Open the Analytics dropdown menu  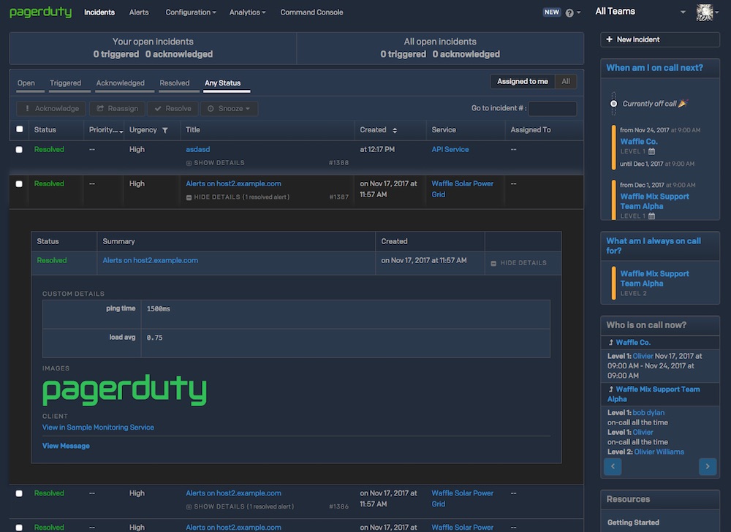pyautogui.click(x=247, y=12)
